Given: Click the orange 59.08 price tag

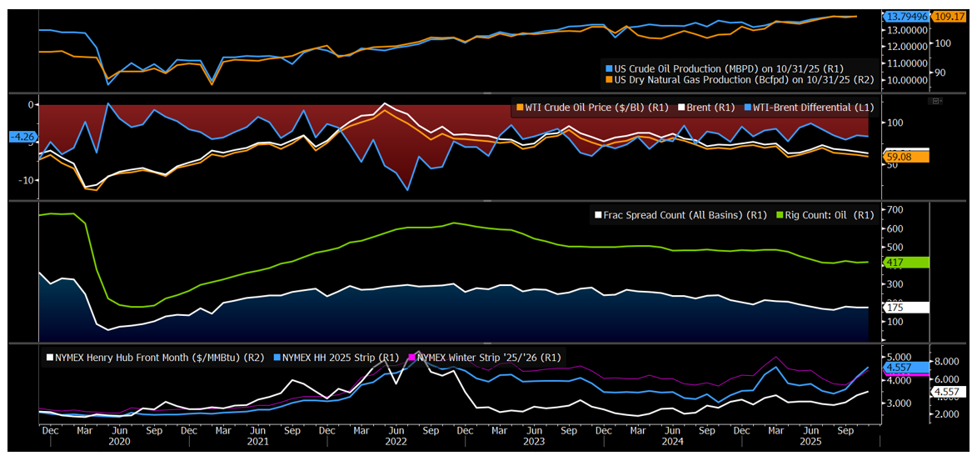Looking at the screenshot, I should point(905,157).
